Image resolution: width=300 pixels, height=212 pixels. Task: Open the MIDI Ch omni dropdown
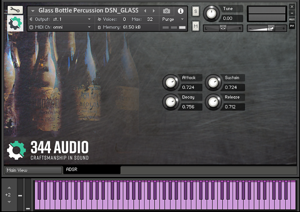[x=89, y=27]
